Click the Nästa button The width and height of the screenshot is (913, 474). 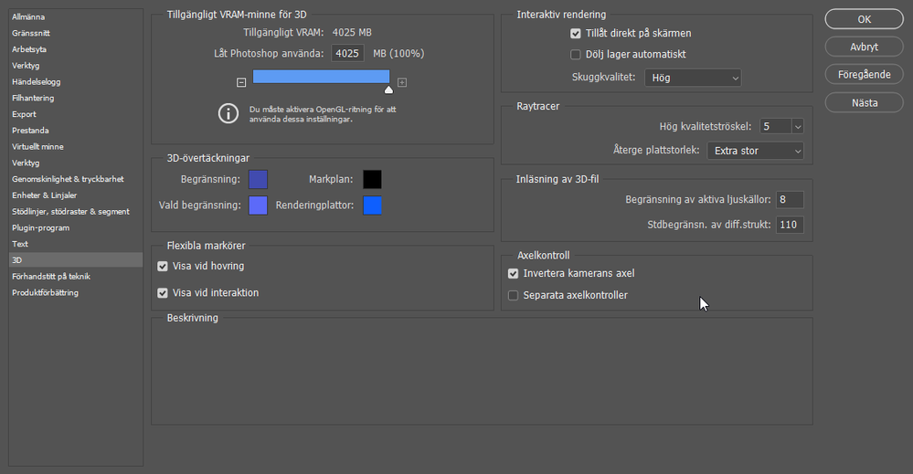click(x=864, y=103)
